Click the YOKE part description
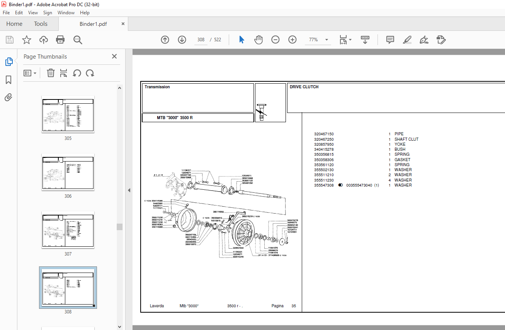Image resolution: width=505 pixels, height=330 pixels. [400, 144]
